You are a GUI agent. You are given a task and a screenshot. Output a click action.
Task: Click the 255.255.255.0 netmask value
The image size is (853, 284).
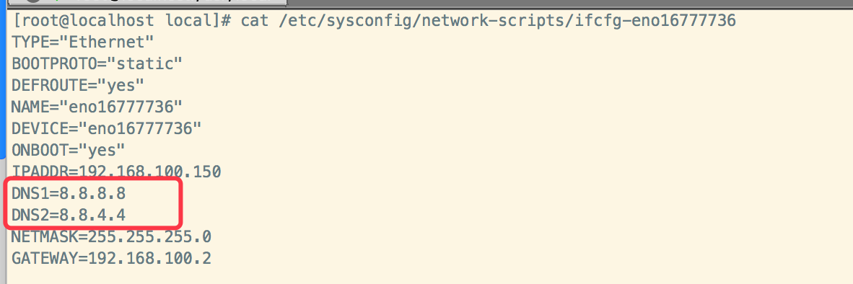[150, 236]
